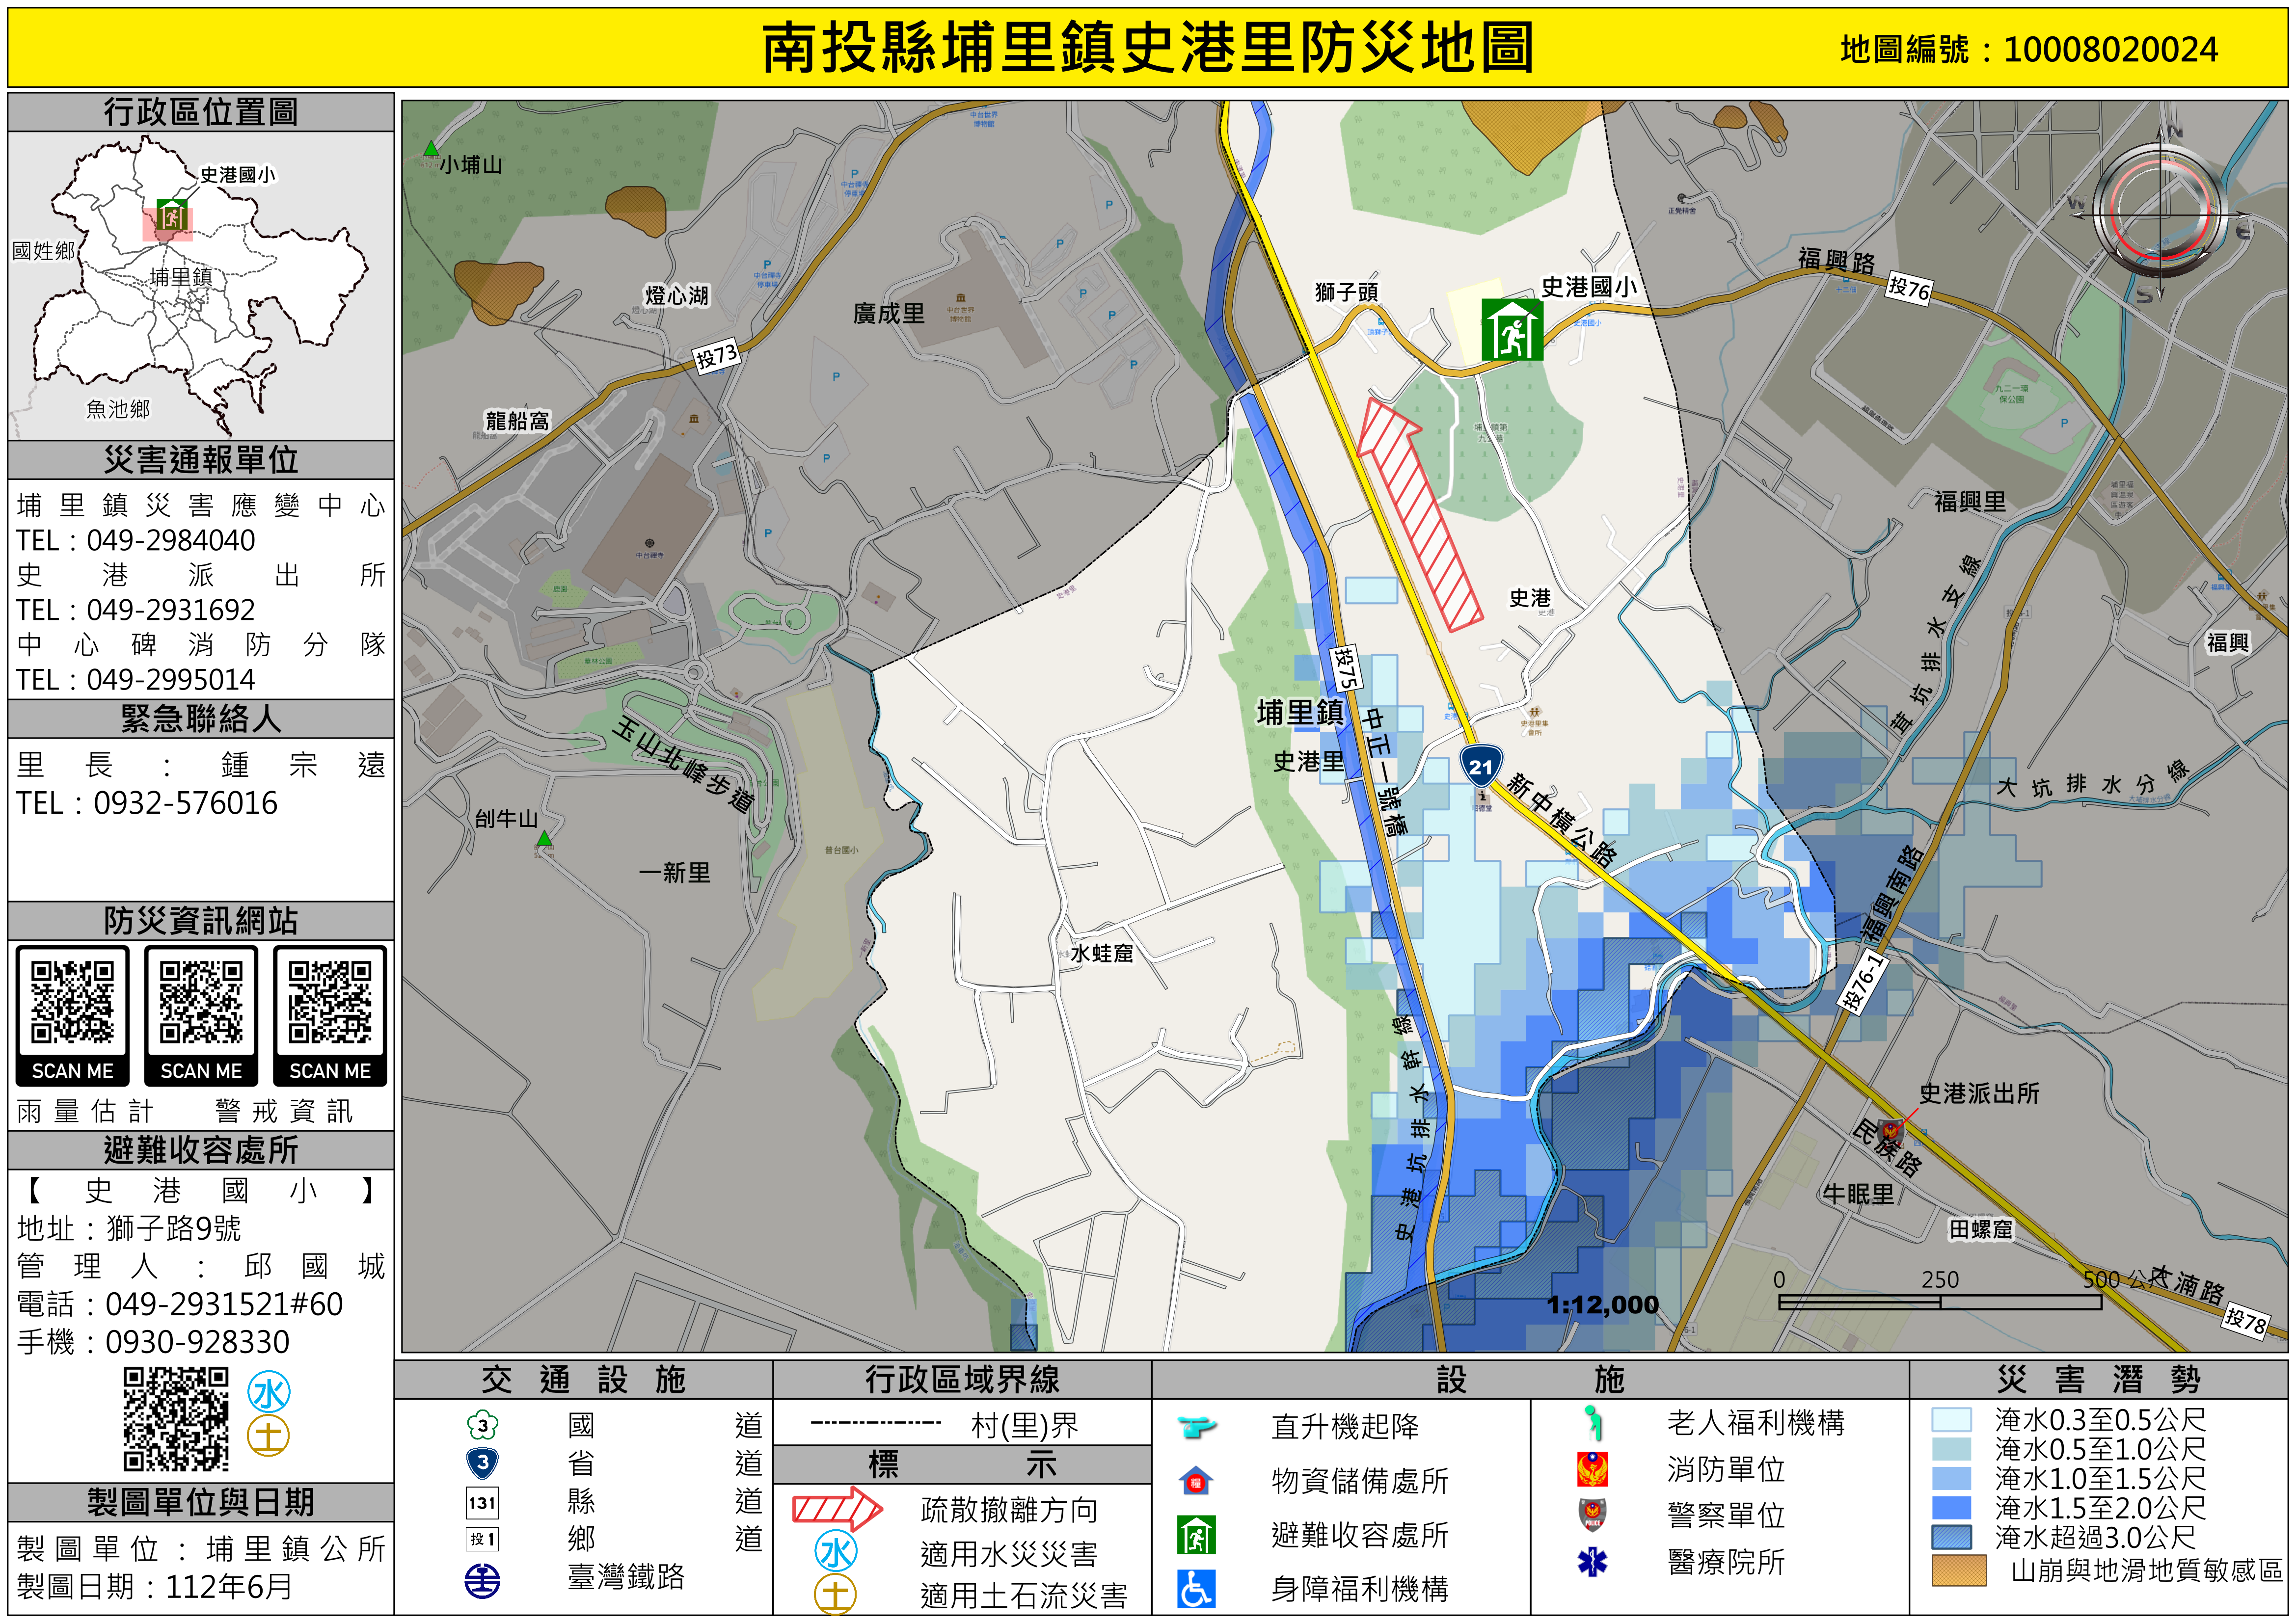Click the supply storage house legend icon

[1196, 1480]
